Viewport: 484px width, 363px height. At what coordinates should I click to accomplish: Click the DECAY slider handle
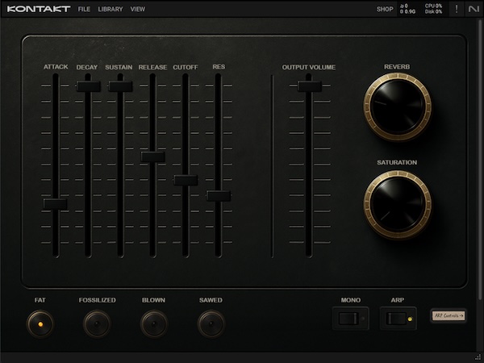pyautogui.click(x=88, y=86)
